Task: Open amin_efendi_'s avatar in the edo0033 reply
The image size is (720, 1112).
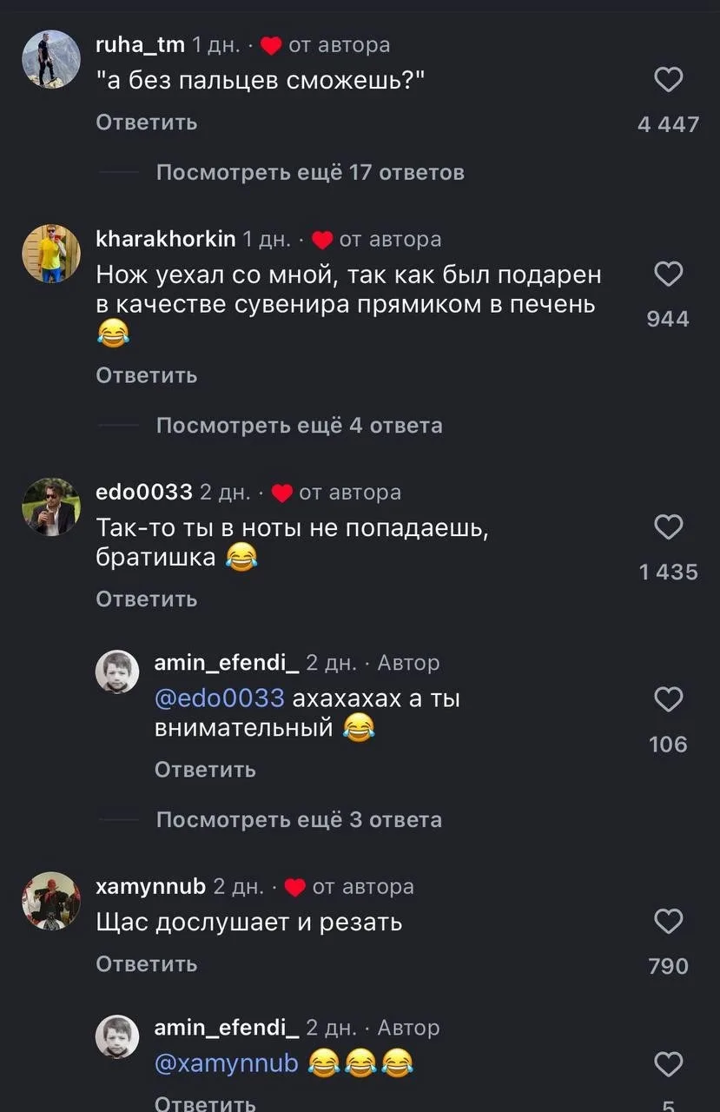Action: pyautogui.click(x=116, y=672)
